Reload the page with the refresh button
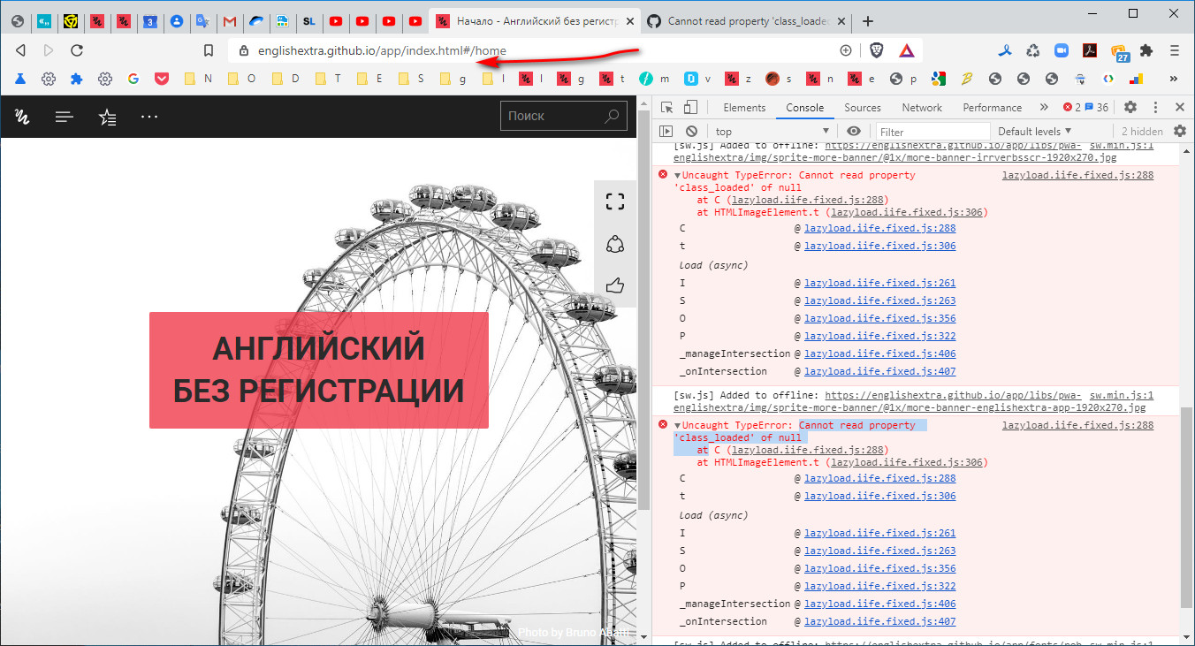Screen dimensions: 1195x646 (x=77, y=50)
